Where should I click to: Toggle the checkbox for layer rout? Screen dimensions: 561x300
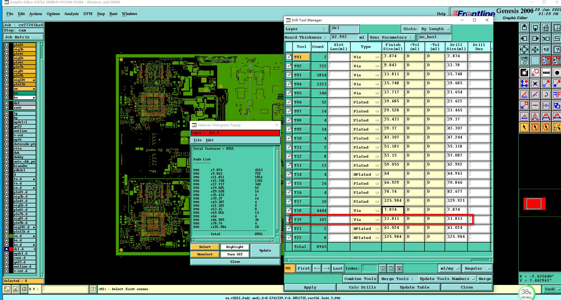[7, 108]
